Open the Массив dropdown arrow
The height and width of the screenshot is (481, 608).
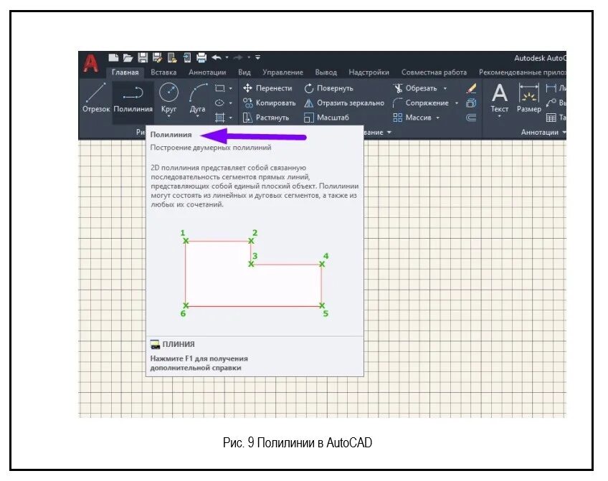[x=438, y=118]
